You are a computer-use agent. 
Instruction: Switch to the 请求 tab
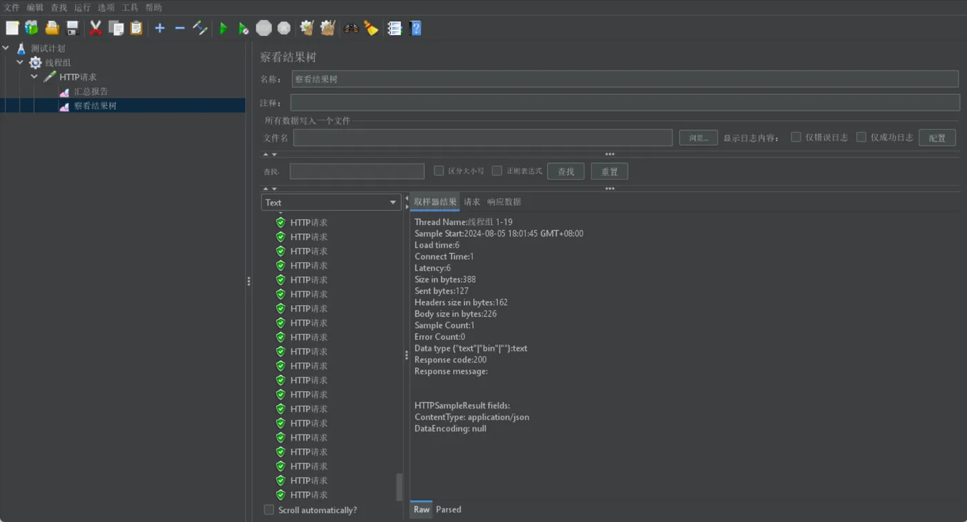(472, 202)
